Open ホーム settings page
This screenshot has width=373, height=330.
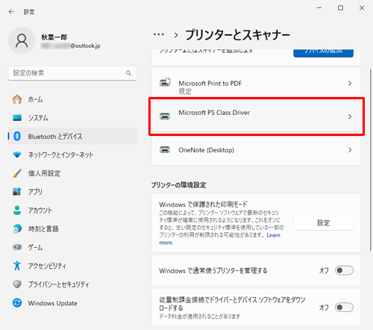pyautogui.click(x=72, y=99)
